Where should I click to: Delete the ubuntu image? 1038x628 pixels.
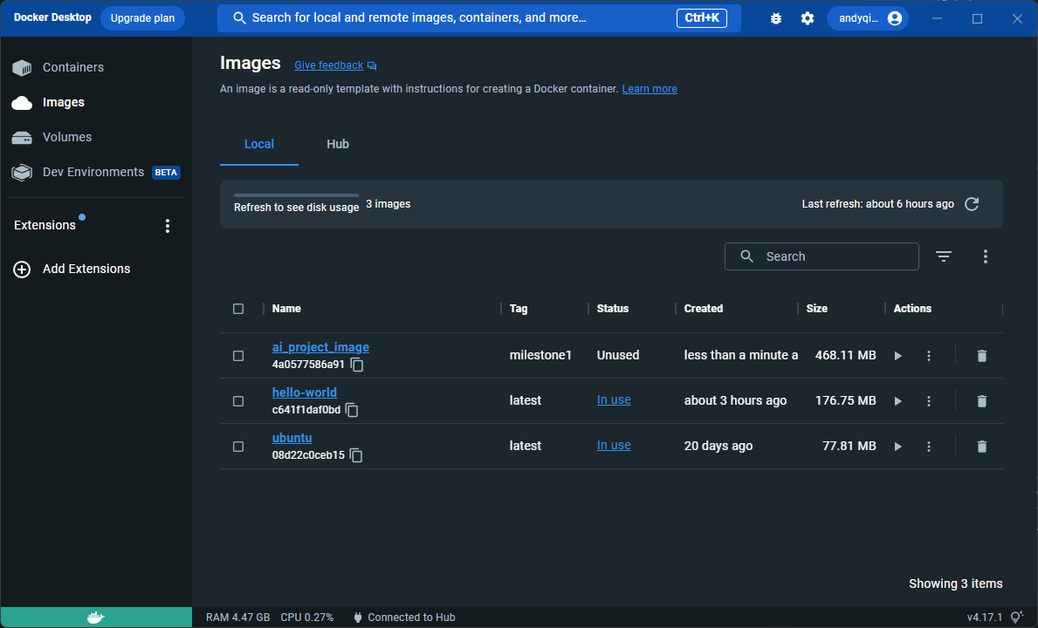(x=981, y=447)
